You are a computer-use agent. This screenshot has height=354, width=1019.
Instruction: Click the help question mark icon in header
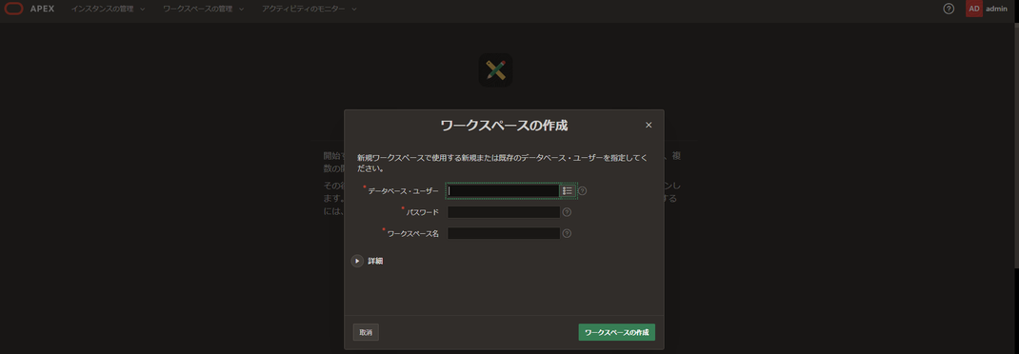click(x=949, y=9)
